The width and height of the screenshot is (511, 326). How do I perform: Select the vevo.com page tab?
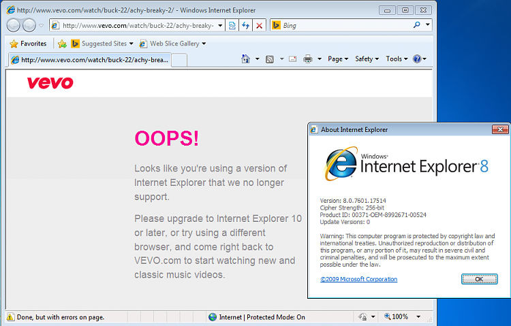[90, 60]
